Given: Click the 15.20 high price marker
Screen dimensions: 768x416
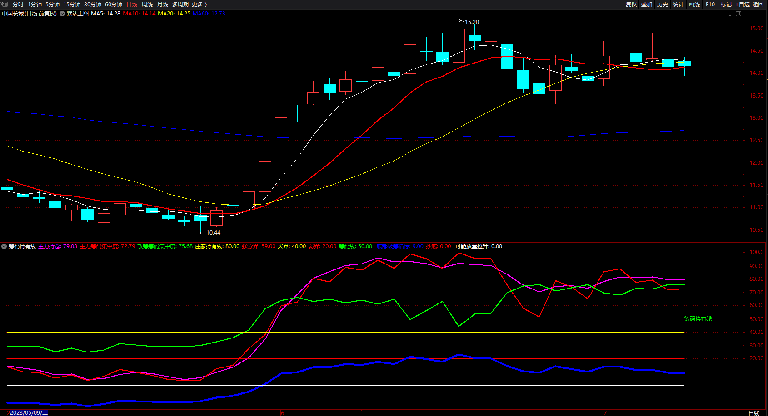Looking at the screenshot, I should [472, 22].
